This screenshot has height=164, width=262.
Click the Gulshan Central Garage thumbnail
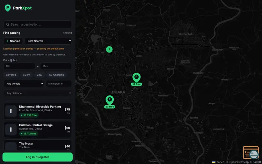click(11, 129)
